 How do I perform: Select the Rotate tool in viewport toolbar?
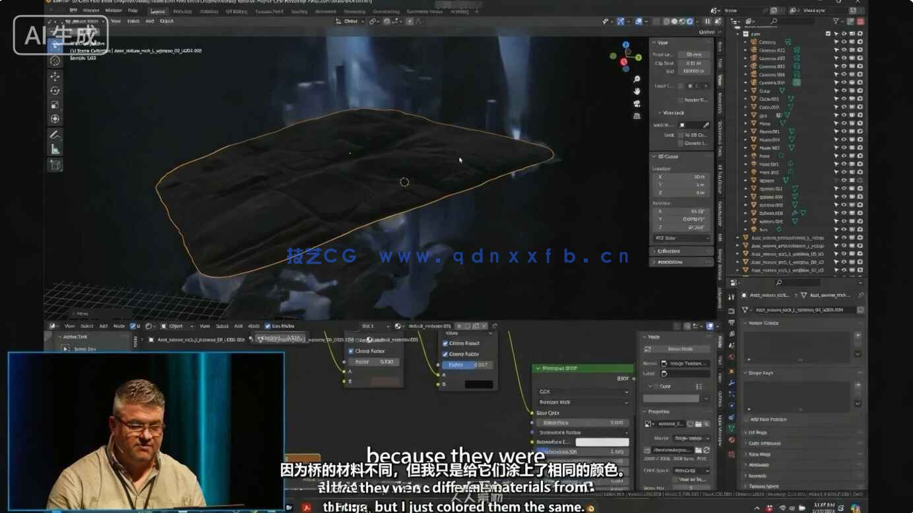(55, 91)
